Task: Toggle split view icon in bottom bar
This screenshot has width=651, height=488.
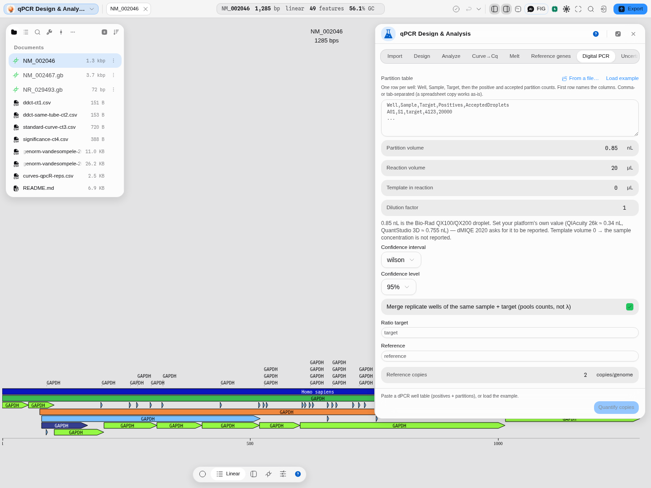Action: pyautogui.click(x=254, y=474)
